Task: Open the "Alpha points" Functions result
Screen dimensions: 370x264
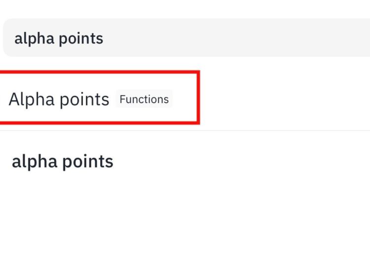Action: 59,99
